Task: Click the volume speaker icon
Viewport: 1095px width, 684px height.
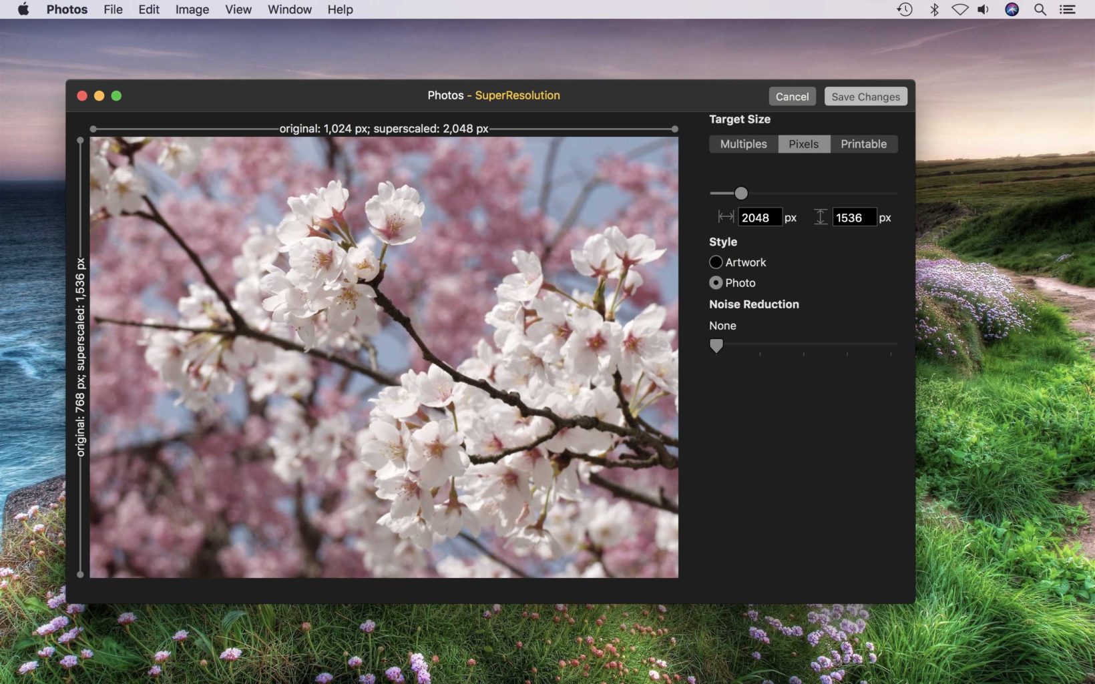Action: click(983, 9)
